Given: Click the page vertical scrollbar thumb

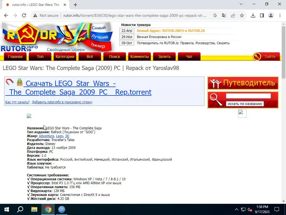Looking at the screenshot, I should click(283, 52).
